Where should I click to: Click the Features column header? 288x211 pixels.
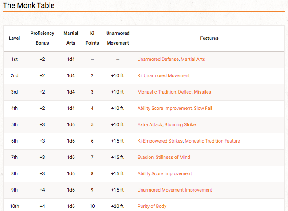click(209, 38)
